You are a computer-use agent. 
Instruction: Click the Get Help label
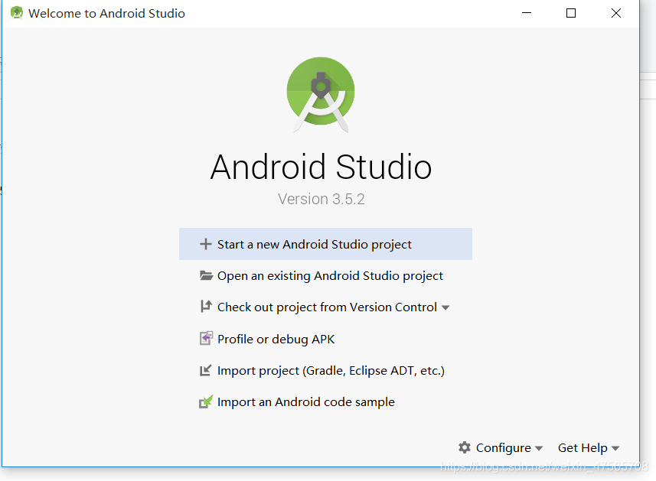click(583, 448)
